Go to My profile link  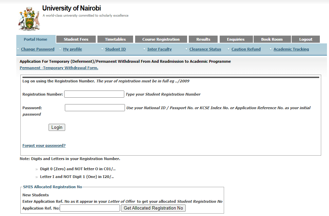pos(72,49)
